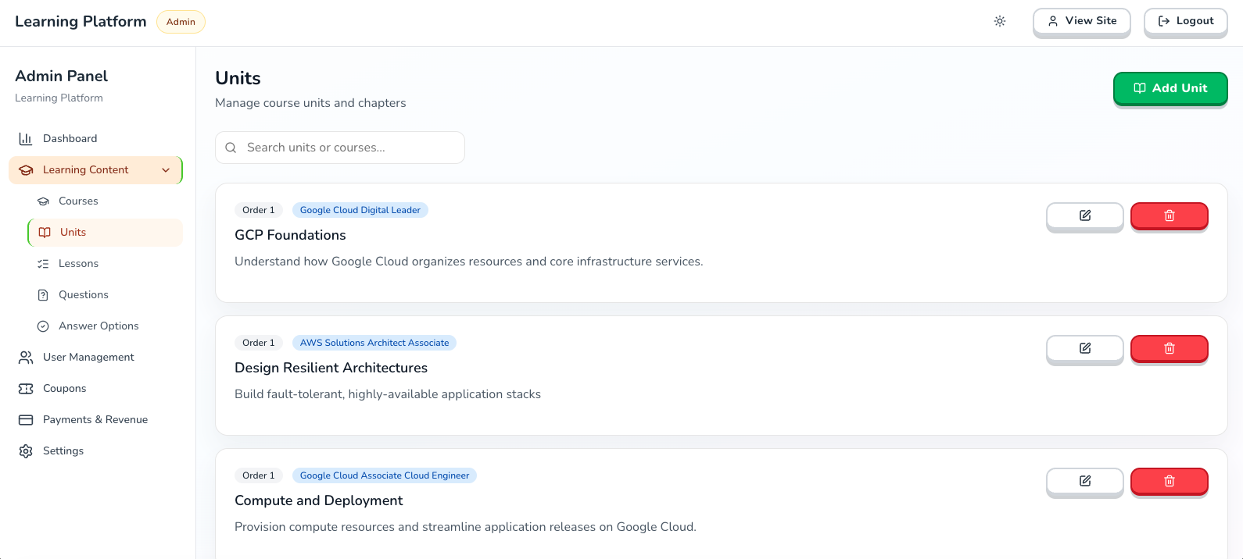
Task: Focus the Search units or courses field
Action: (x=349, y=148)
